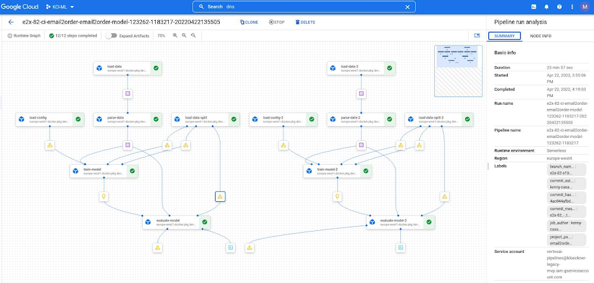The height and width of the screenshot is (283, 594).
Task: Select the train-model-2 pipeline node
Action: coord(337,171)
